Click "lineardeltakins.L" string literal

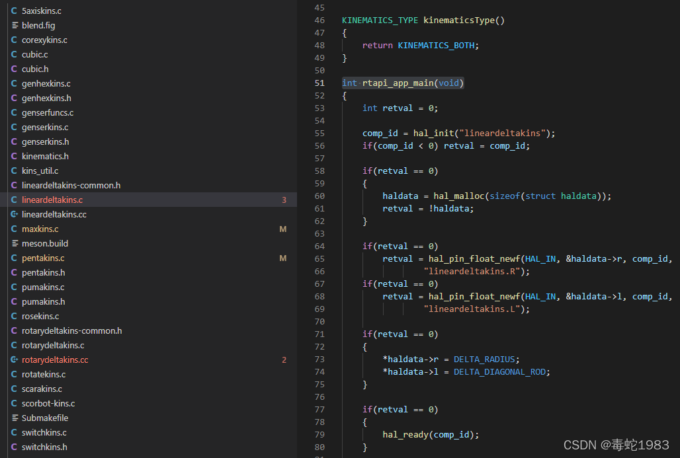click(472, 309)
